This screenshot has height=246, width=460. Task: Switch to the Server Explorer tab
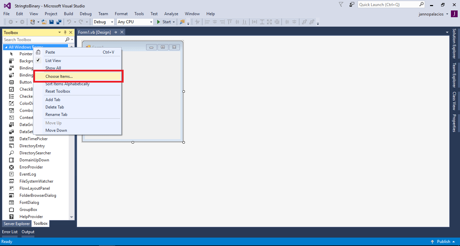point(17,223)
